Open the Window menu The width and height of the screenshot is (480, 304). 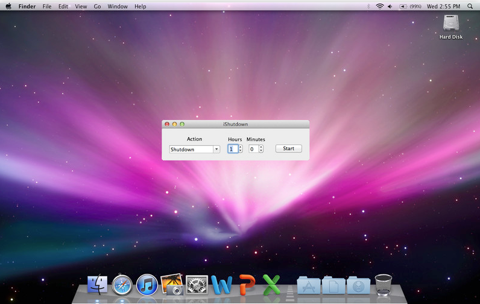coord(118,6)
